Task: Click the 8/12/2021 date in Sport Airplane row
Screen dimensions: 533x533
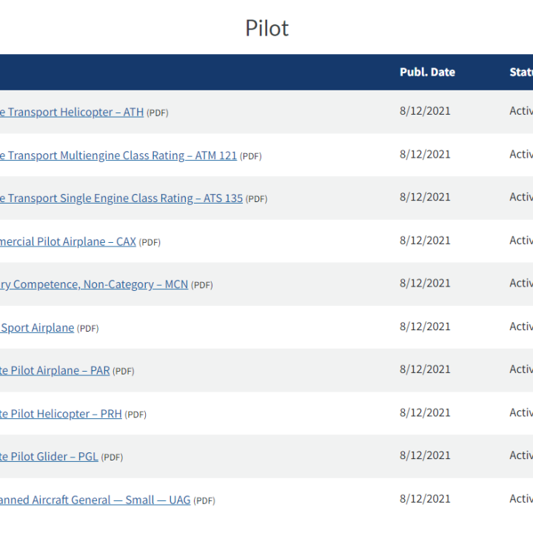Action: [425, 326]
